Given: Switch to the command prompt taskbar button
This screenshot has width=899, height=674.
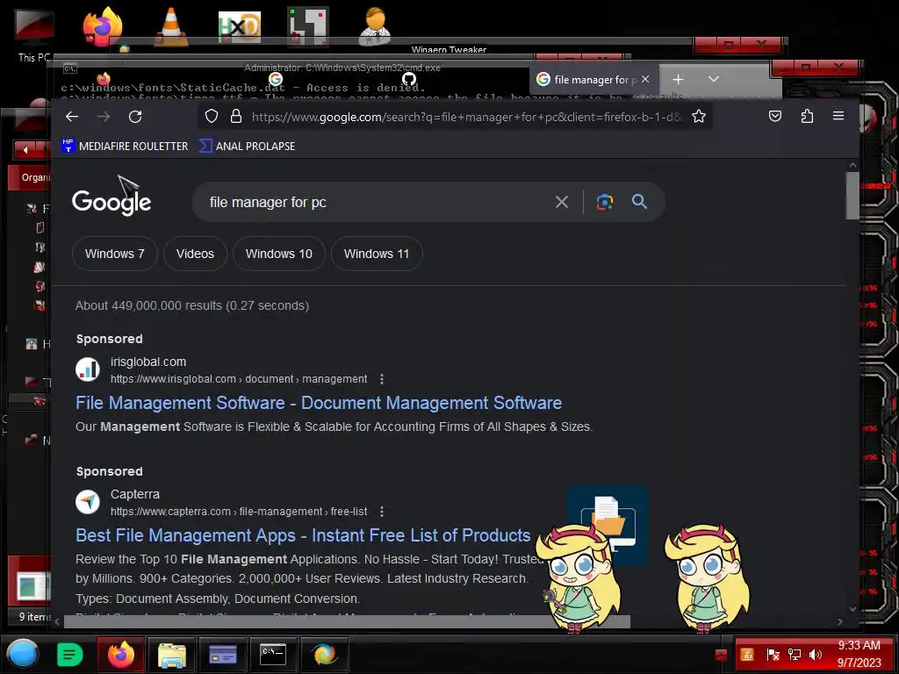Looking at the screenshot, I should click(273, 654).
